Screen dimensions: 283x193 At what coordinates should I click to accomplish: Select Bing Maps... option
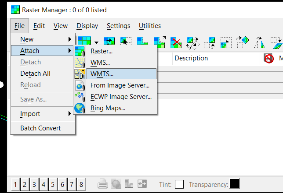[x=115, y=108]
